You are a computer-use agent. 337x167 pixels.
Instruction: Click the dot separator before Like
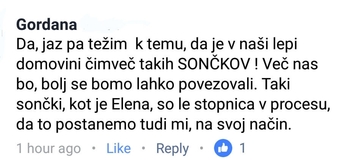93,148
